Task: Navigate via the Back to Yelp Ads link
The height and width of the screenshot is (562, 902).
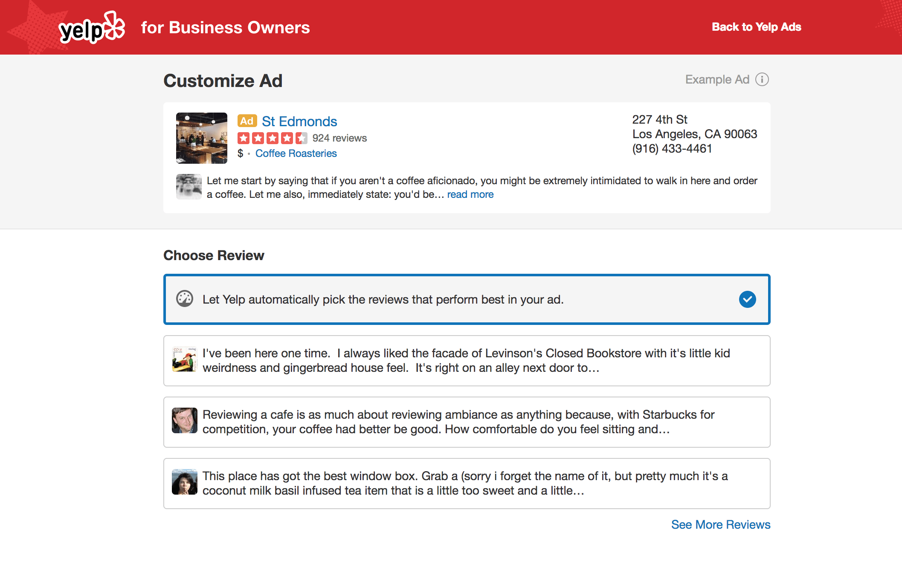Action: (x=756, y=26)
